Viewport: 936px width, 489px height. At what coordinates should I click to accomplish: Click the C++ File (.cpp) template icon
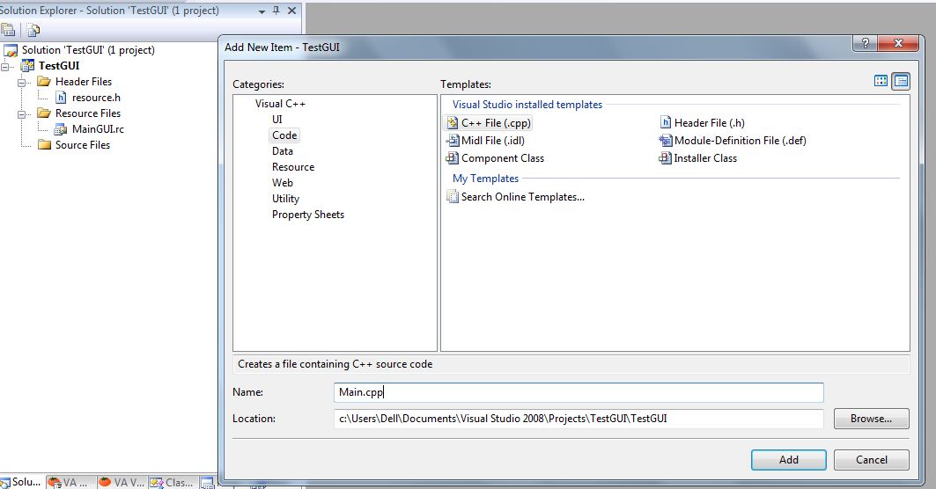453,123
